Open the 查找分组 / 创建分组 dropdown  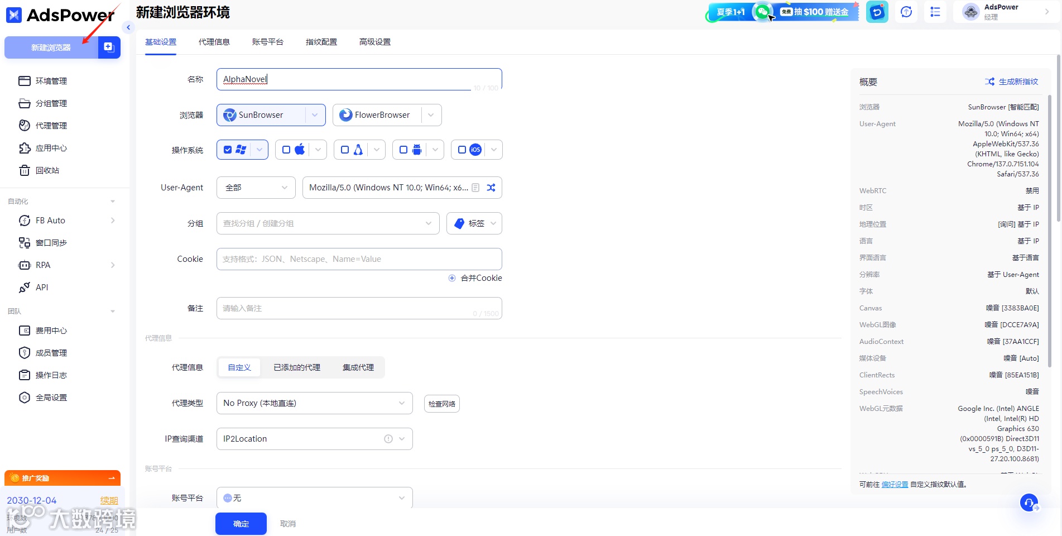tap(328, 223)
